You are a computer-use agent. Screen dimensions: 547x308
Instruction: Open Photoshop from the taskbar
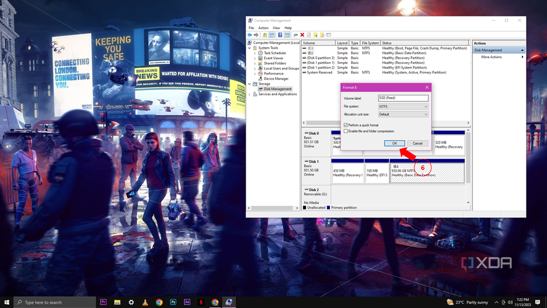click(x=173, y=302)
